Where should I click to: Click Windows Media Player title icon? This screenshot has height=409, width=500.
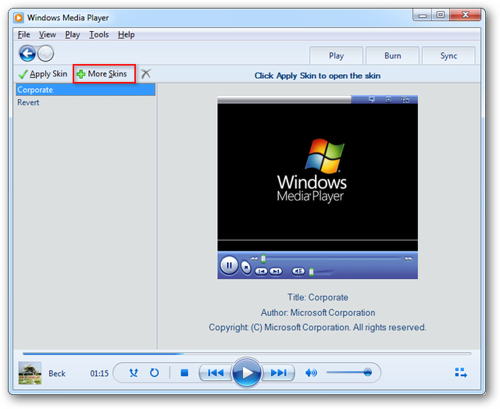pyautogui.click(x=18, y=17)
